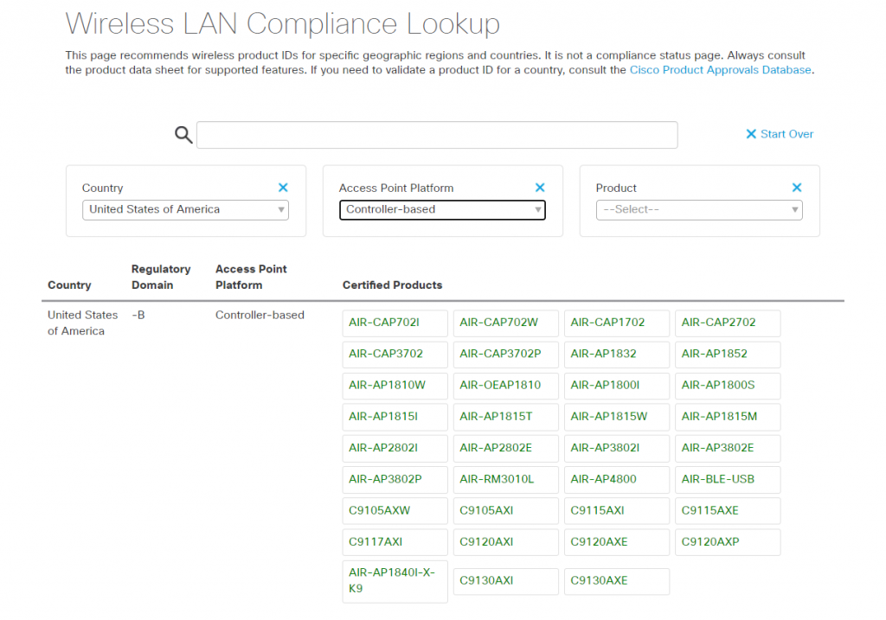
Task: Select product AIR-CAP702W
Action: click(x=505, y=323)
